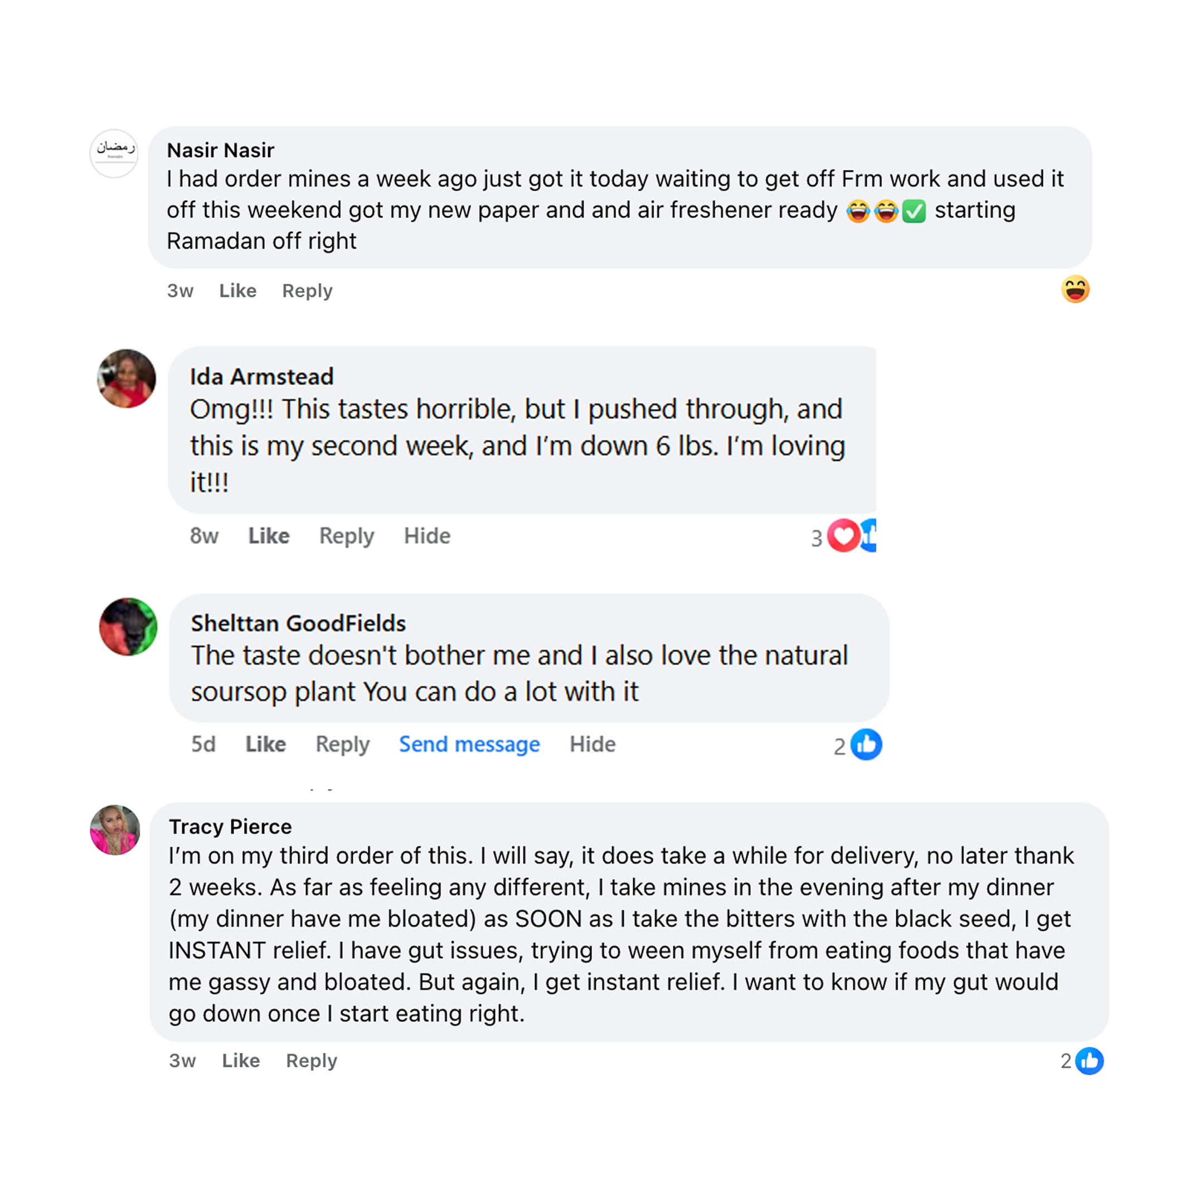Viewport: 1204px width, 1204px height.
Task: Reply to Tracy Pierce's comment
Action: click(311, 1061)
